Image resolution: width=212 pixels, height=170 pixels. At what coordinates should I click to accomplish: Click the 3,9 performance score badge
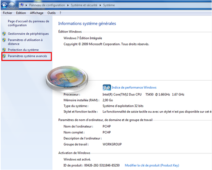point(107,88)
